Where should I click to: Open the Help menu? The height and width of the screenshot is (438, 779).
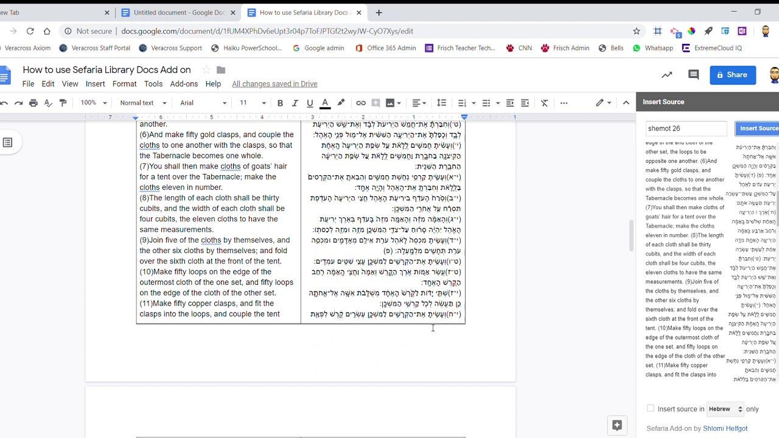tap(213, 84)
